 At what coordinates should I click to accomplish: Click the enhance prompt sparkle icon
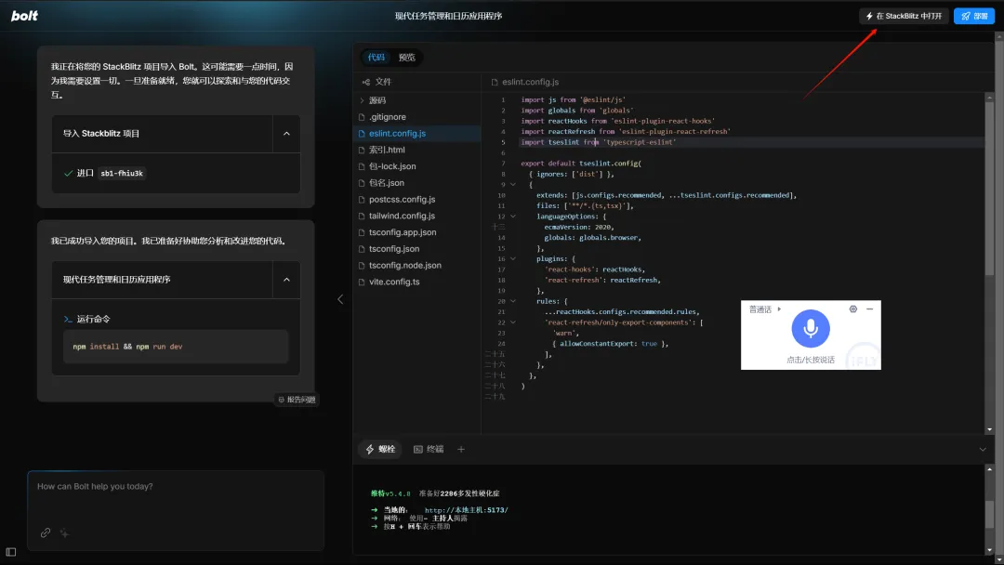65,533
